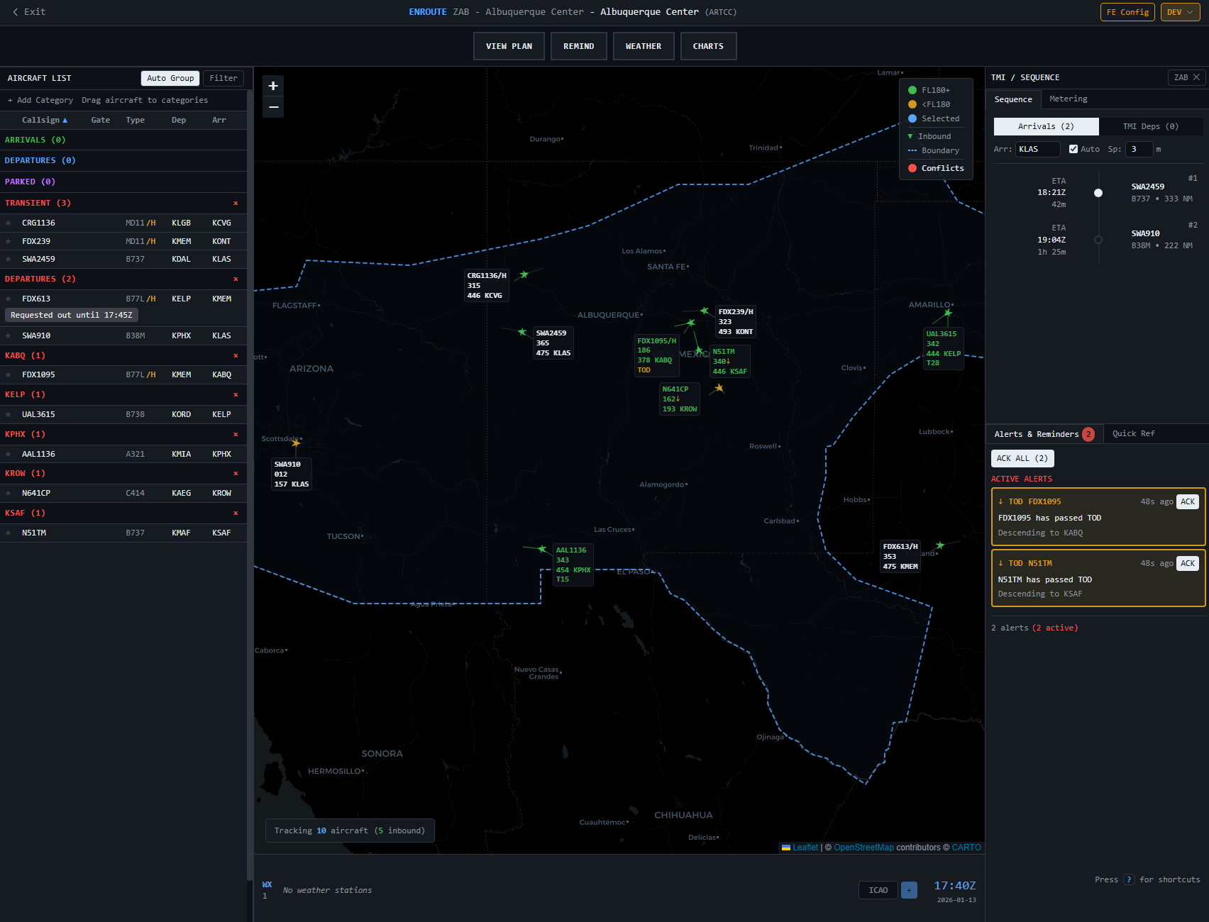Open keyboard shortcuts via the ? icon
The height and width of the screenshot is (922, 1209).
tap(1129, 879)
